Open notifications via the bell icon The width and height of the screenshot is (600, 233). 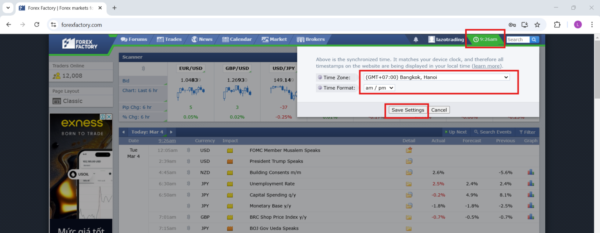pos(416,39)
